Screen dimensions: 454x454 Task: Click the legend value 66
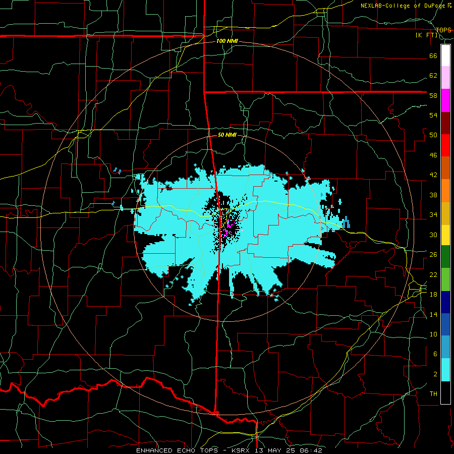433,55
